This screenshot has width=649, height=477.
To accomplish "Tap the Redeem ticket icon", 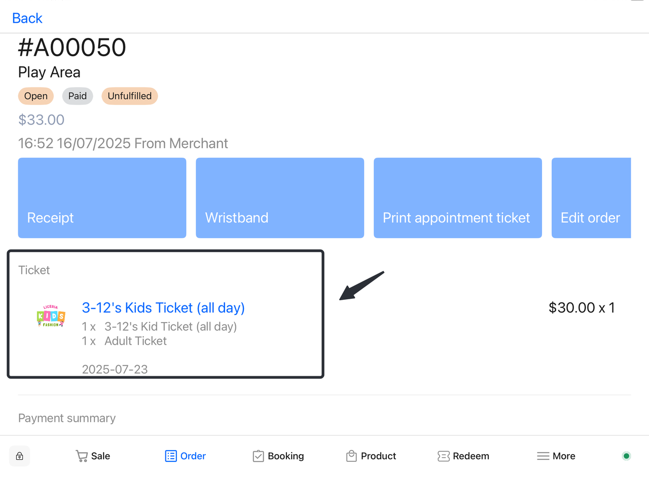I will 444,456.
